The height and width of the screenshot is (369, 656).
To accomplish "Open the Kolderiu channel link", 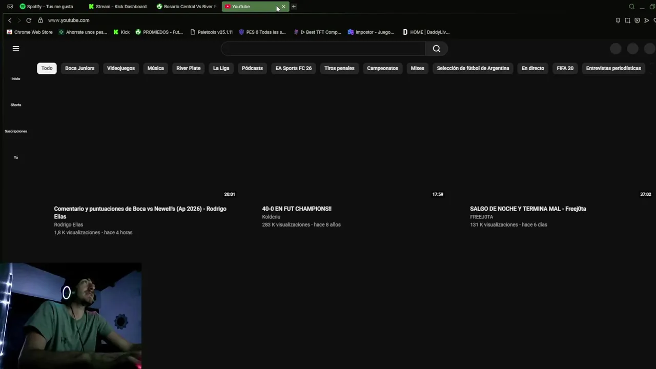I will [271, 217].
